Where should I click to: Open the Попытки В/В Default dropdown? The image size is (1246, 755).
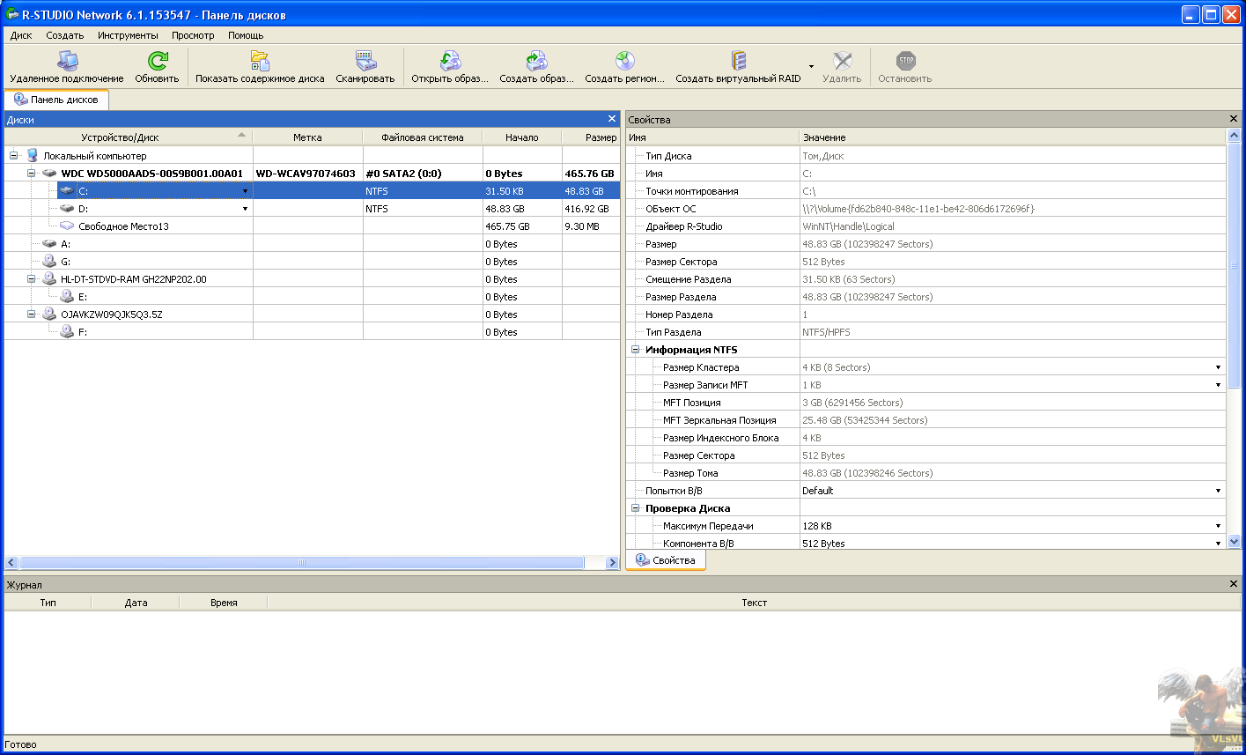pos(1219,491)
